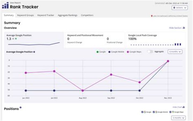
Task: Uncheck the Google Maps checkbox in Positions
Action: (170, 112)
